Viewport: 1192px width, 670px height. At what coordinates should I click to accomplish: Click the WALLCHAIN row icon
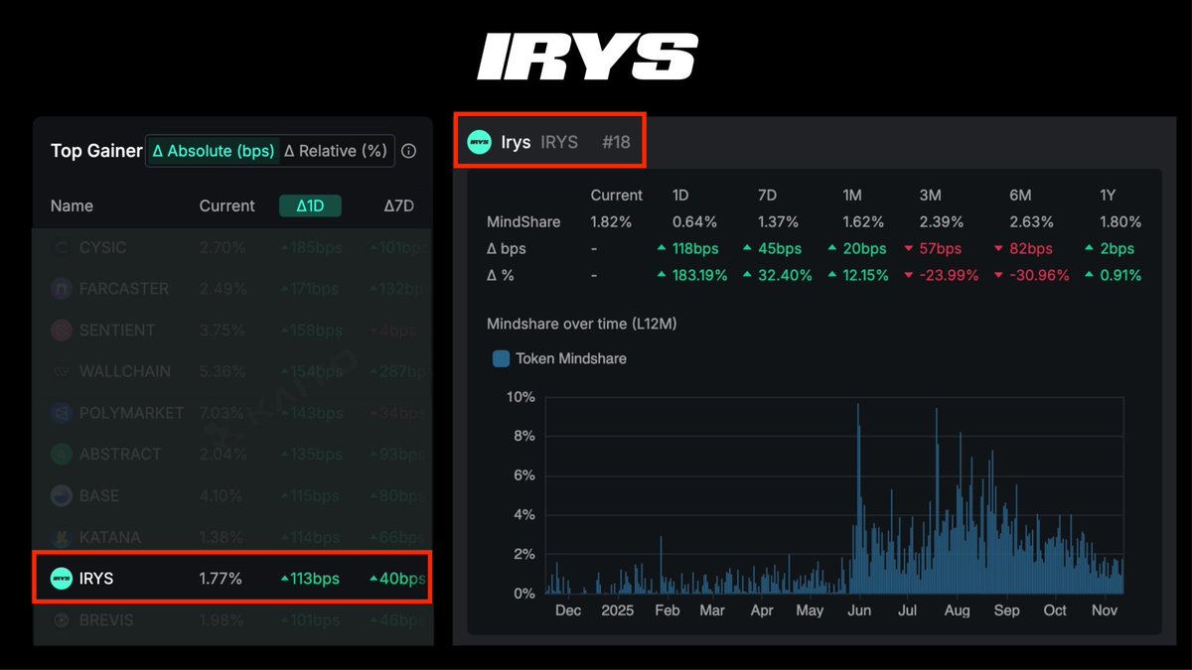coord(62,371)
